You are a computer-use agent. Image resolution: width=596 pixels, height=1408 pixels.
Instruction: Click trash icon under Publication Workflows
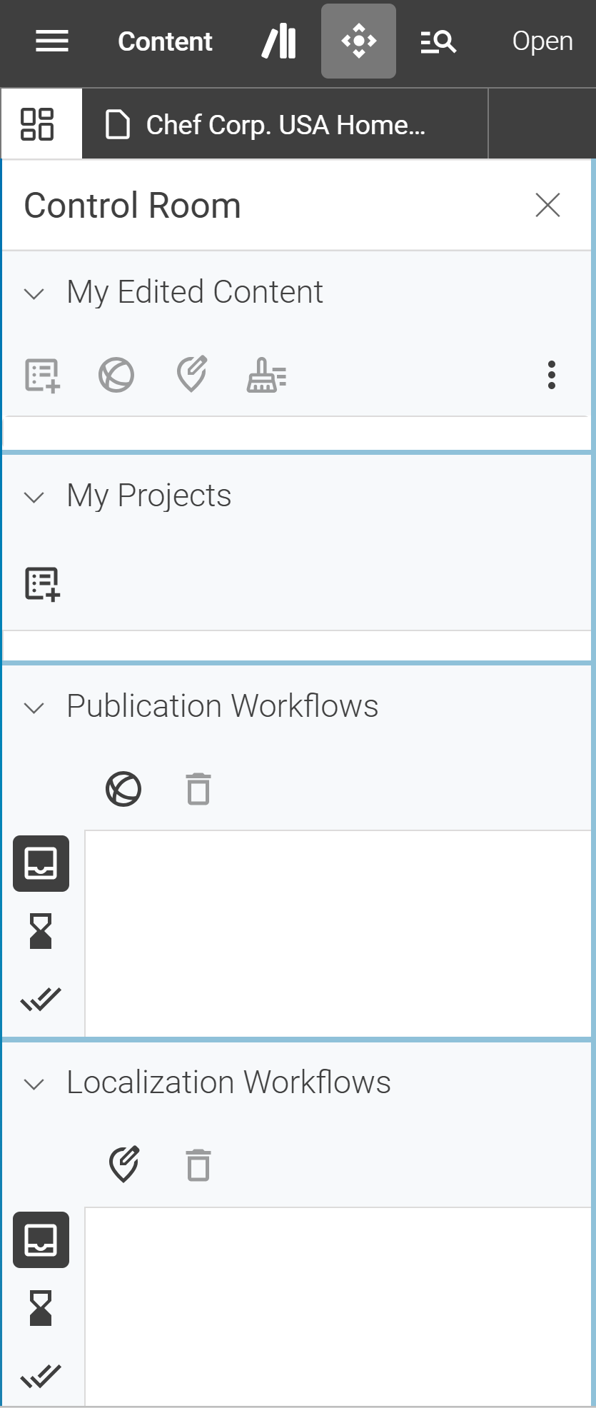[x=198, y=789]
